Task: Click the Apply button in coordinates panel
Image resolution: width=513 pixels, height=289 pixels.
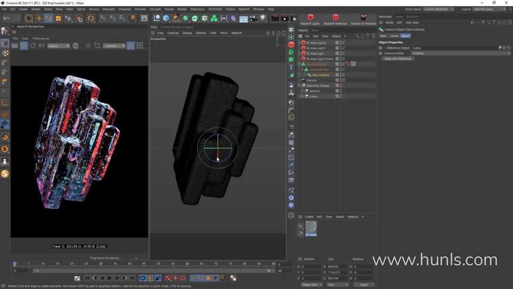Action: [364, 285]
